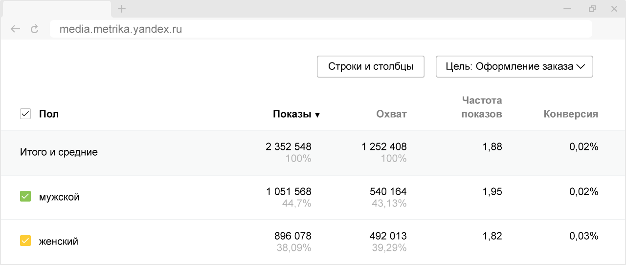Go back with browser back arrow
The height and width of the screenshot is (265, 626).
point(15,29)
